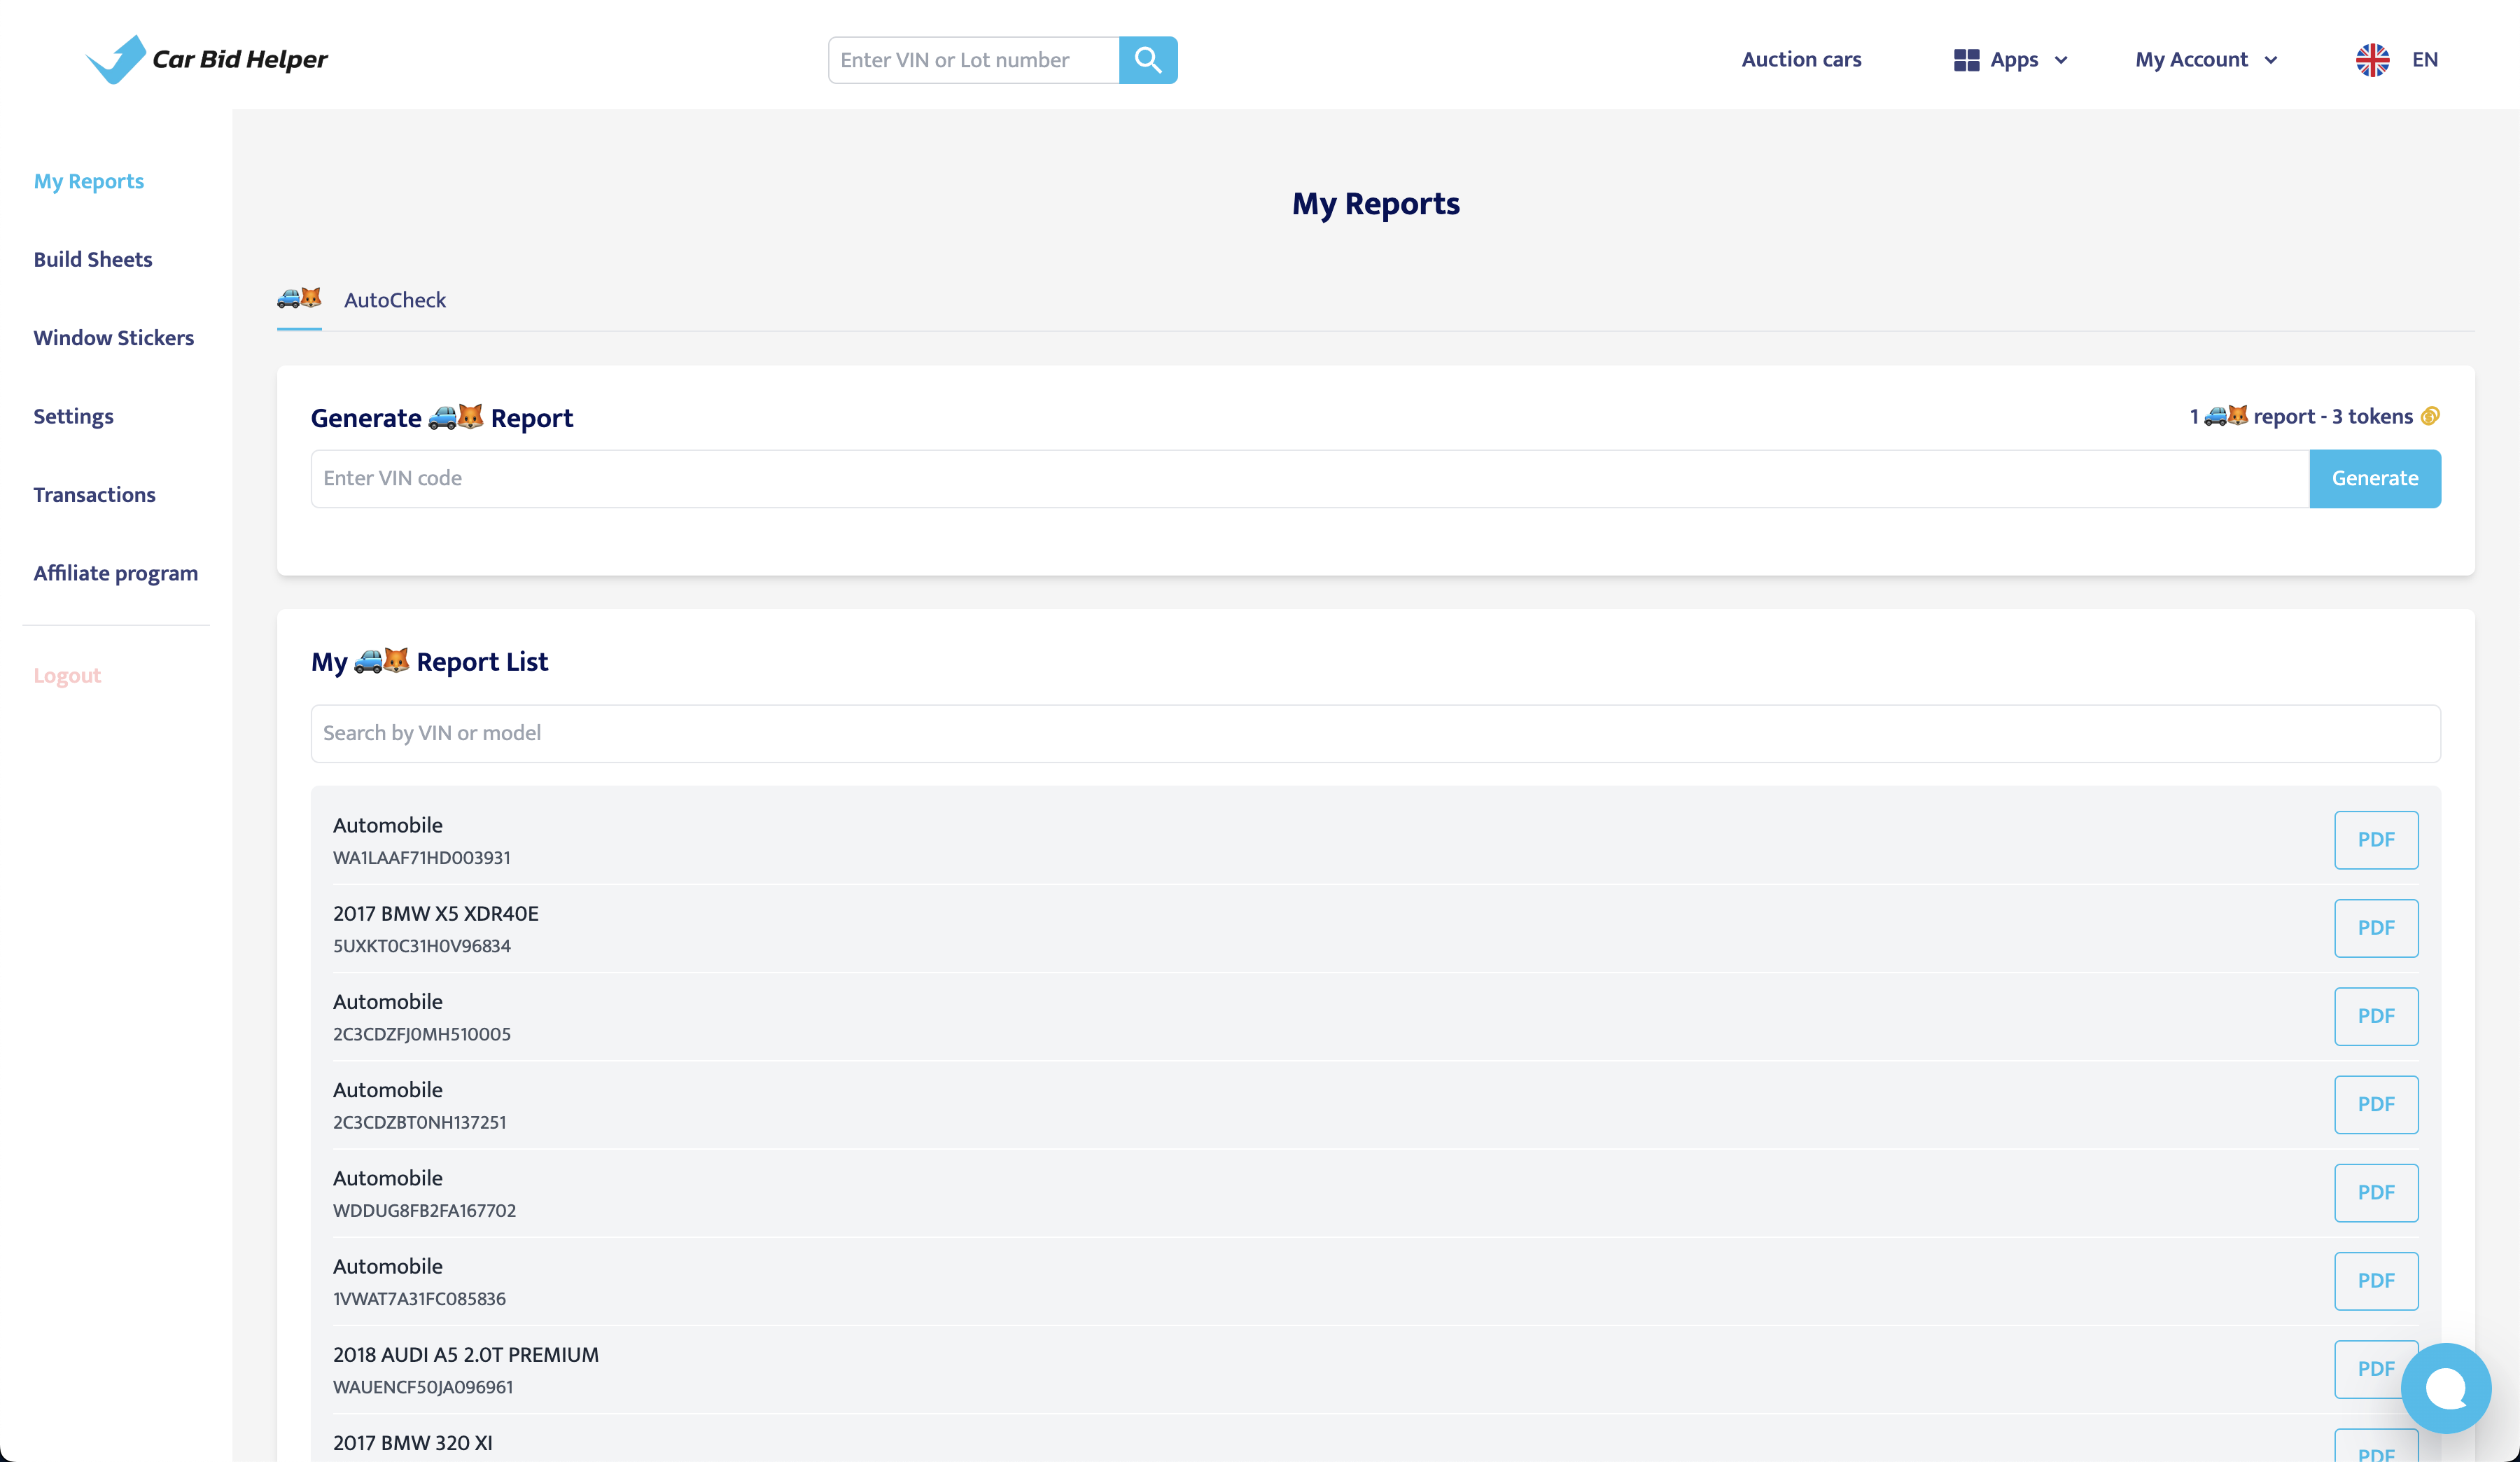The image size is (2520, 1462).
Task: Open Build Sheets in sidebar
Action: [93, 259]
